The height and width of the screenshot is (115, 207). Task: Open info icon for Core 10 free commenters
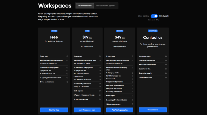pyautogui.click(x=100, y=99)
